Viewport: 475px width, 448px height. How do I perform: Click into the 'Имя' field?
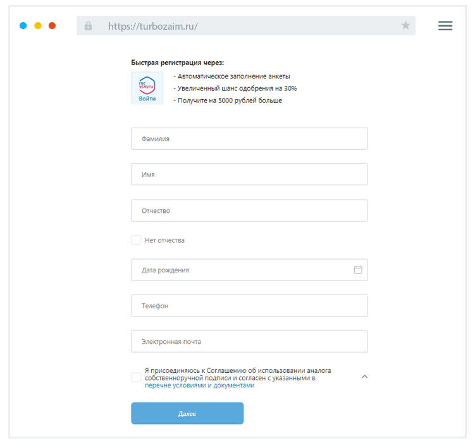[x=249, y=174]
